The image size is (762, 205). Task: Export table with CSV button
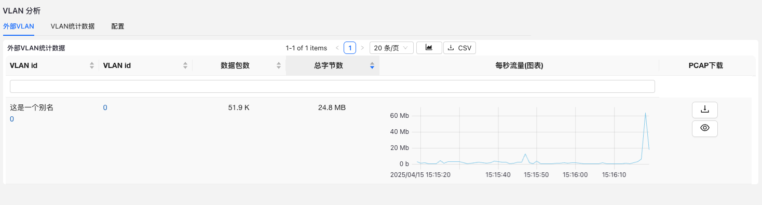[459, 48]
